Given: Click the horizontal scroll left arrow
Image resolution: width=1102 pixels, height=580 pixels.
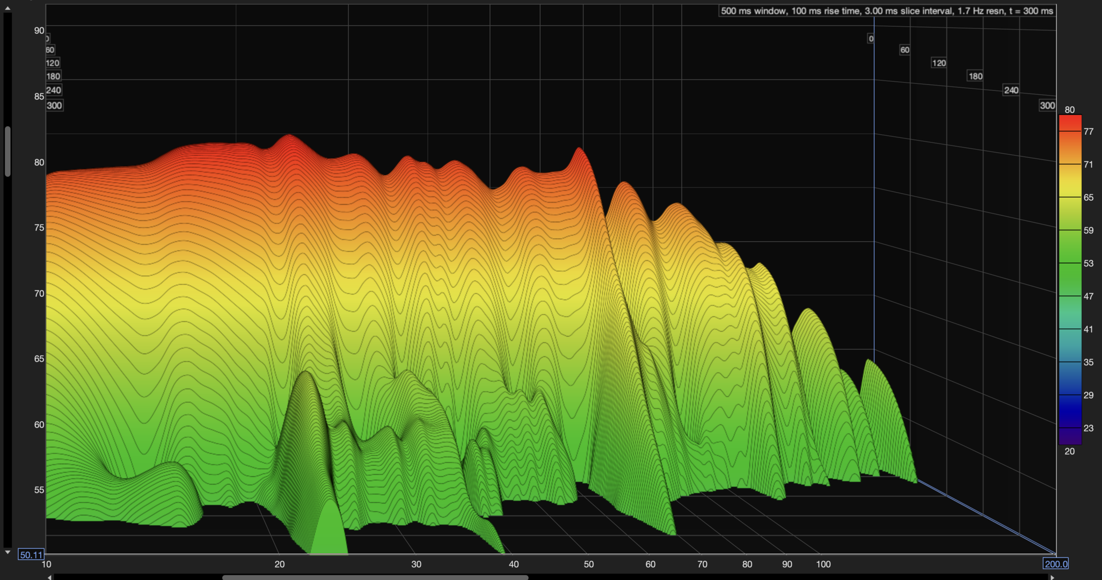Looking at the screenshot, I should (x=49, y=577).
